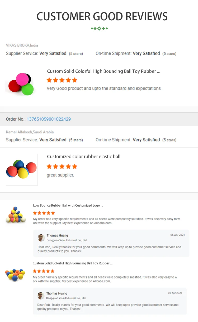Viewport: 198px width, 322px height.
Task: Click the star rating under Low Bounce Rubber Ball
Action: (x=44, y=213)
